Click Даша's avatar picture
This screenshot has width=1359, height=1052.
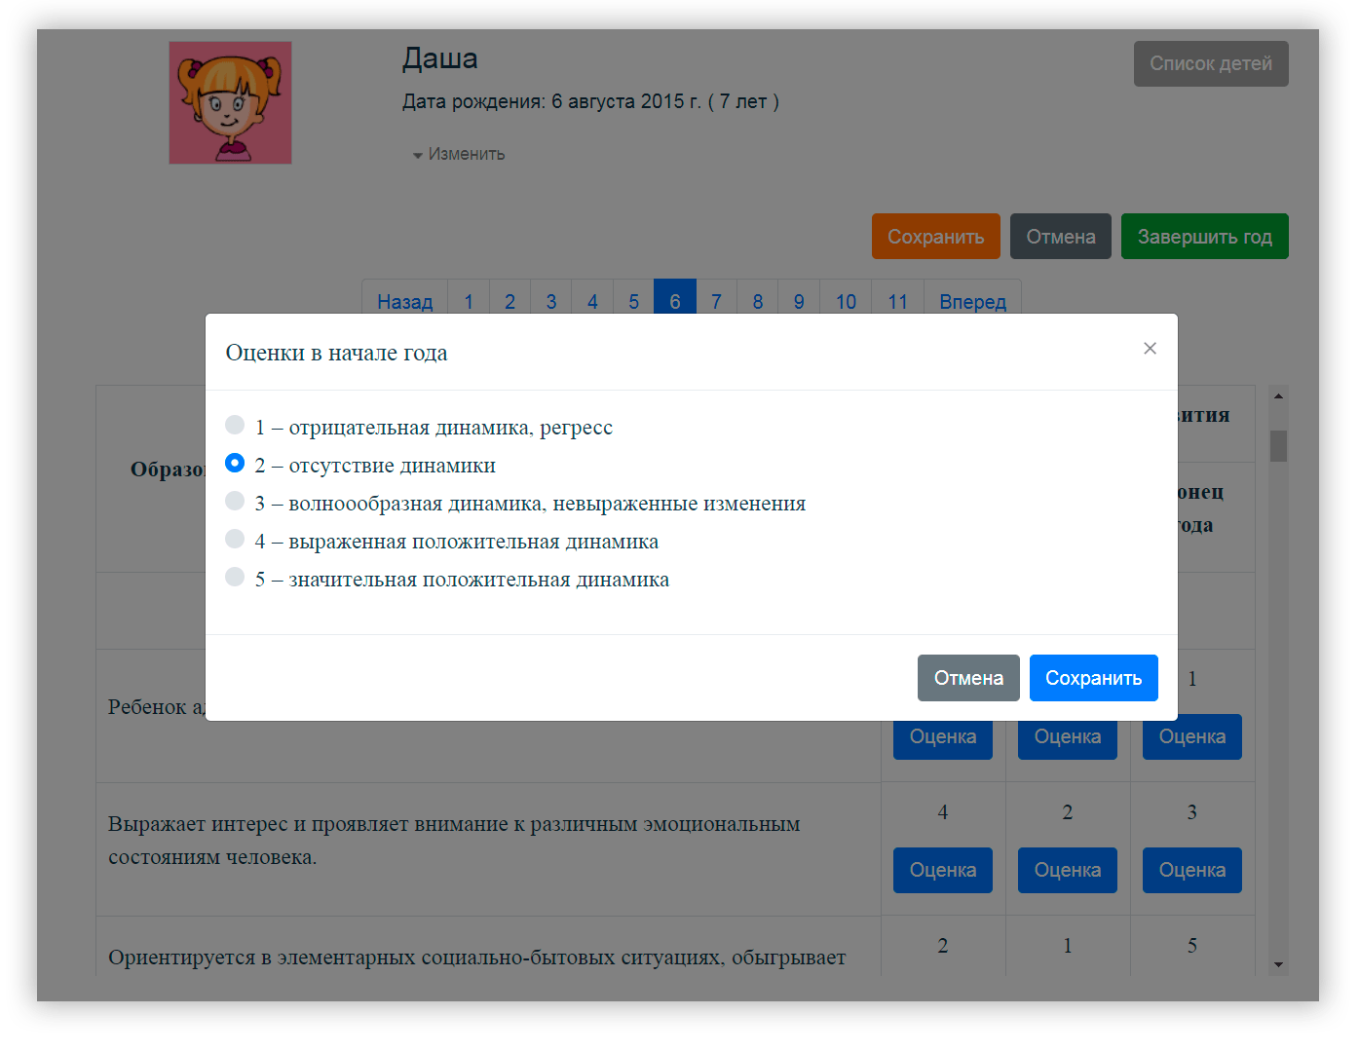[230, 102]
